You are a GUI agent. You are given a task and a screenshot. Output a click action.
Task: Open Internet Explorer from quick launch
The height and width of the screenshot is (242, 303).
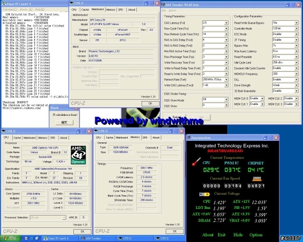point(32,239)
